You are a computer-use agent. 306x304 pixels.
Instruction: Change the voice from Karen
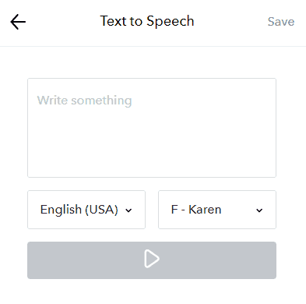217,210
